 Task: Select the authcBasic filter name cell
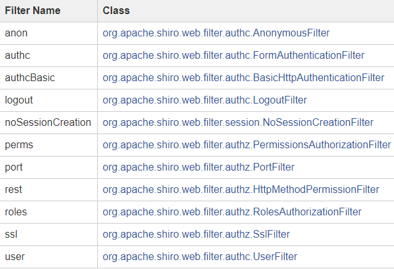[29, 78]
